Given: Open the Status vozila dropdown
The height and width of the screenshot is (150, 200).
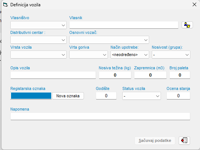Looking at the screenshot, I should click(x=141, y=96).
